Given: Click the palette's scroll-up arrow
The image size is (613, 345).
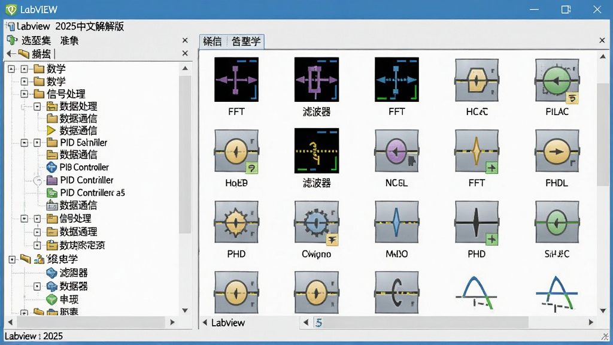Looking at the screenshot, I should tap(602, 56).
